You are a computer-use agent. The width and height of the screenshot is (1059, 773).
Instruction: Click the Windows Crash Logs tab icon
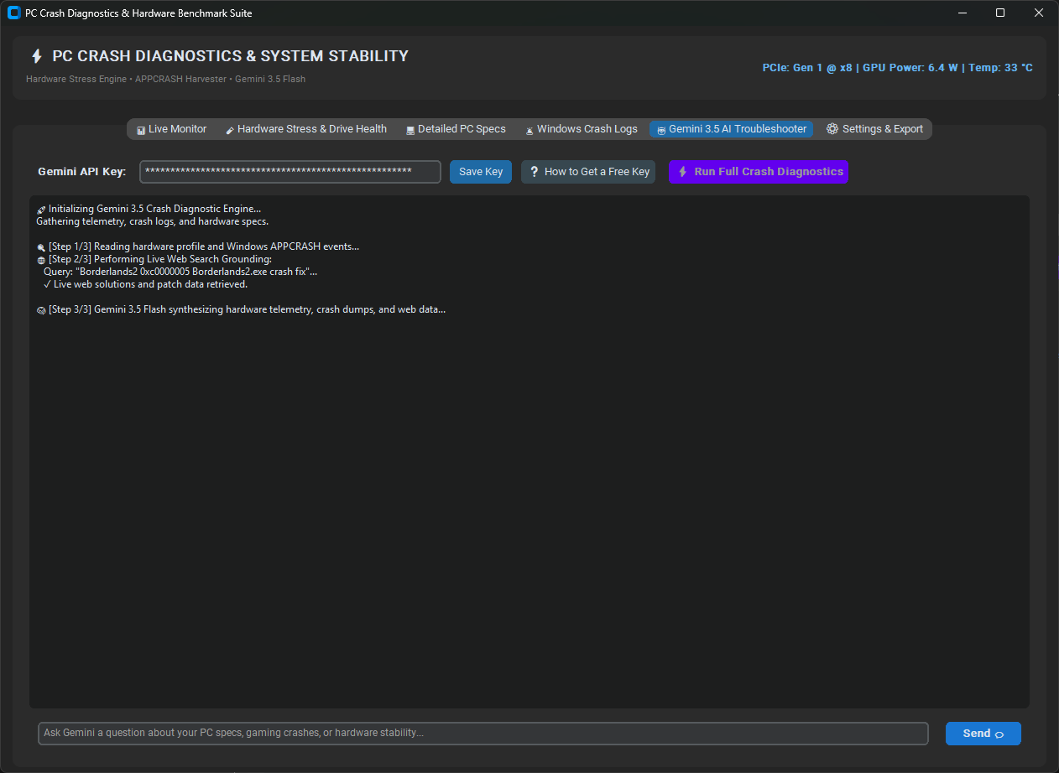pos(529,130)
